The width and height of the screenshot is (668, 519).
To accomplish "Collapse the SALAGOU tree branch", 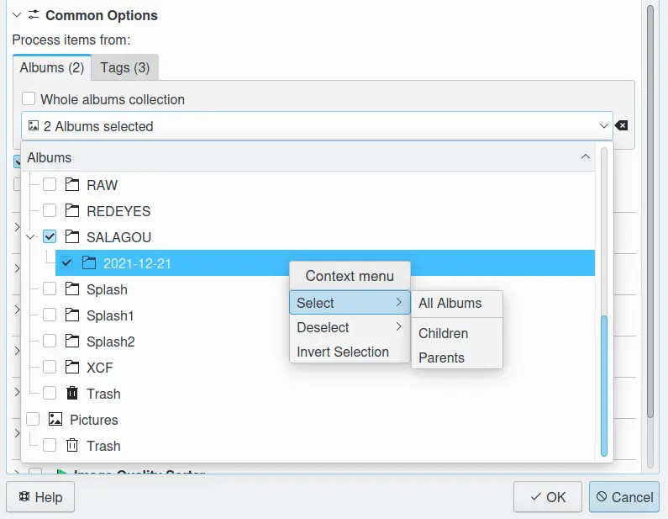I will [x=31, y=237].
